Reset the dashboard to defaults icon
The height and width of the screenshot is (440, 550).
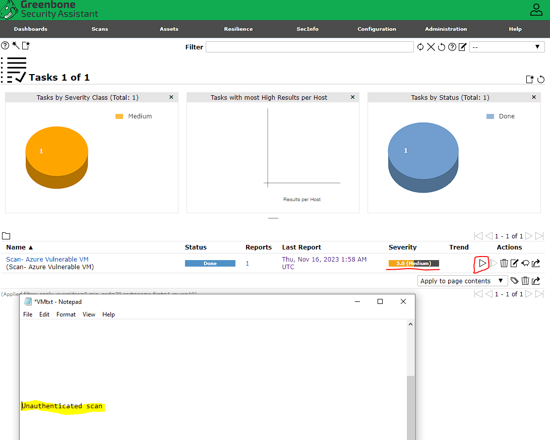pos(541,79)
